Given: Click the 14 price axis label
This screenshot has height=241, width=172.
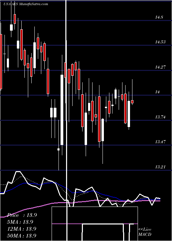Looking at the screenshot, I should click(158, 92).
